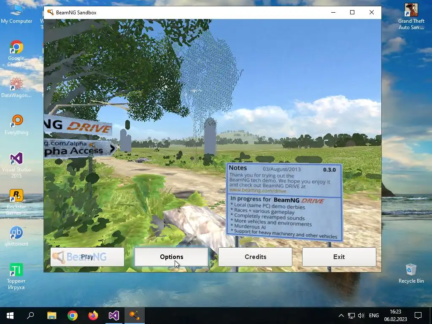Click the www.beamng.com/drive link on the Notes sign
The image size is (432, 324).
pos(257,190)
